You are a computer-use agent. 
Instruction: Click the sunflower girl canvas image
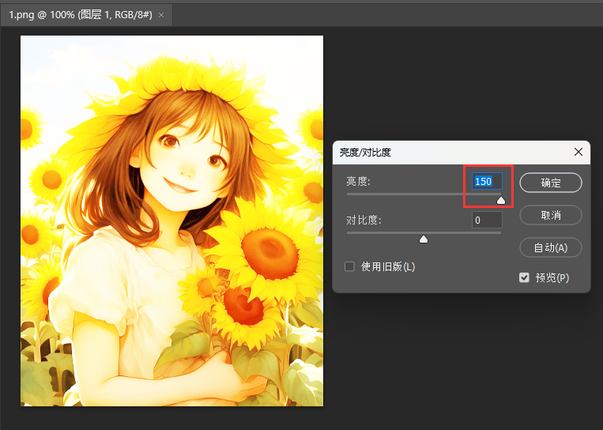click(172, 221)
